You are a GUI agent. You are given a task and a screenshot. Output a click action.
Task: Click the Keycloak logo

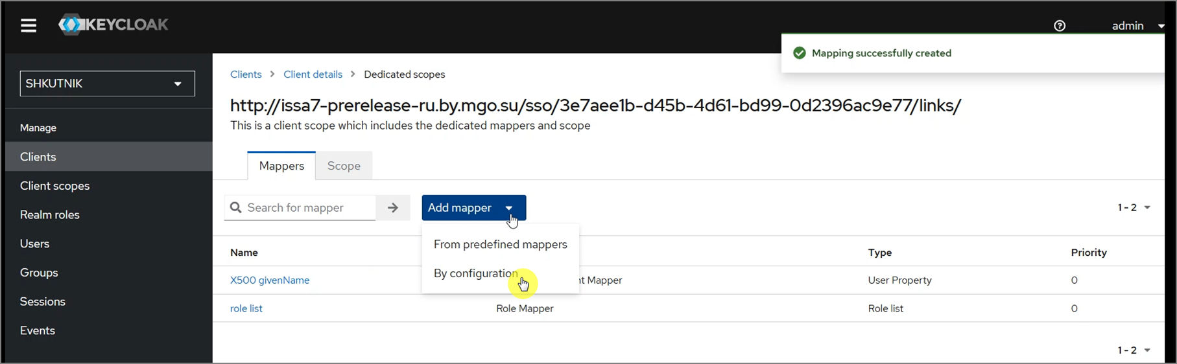(x=113, y=25)
